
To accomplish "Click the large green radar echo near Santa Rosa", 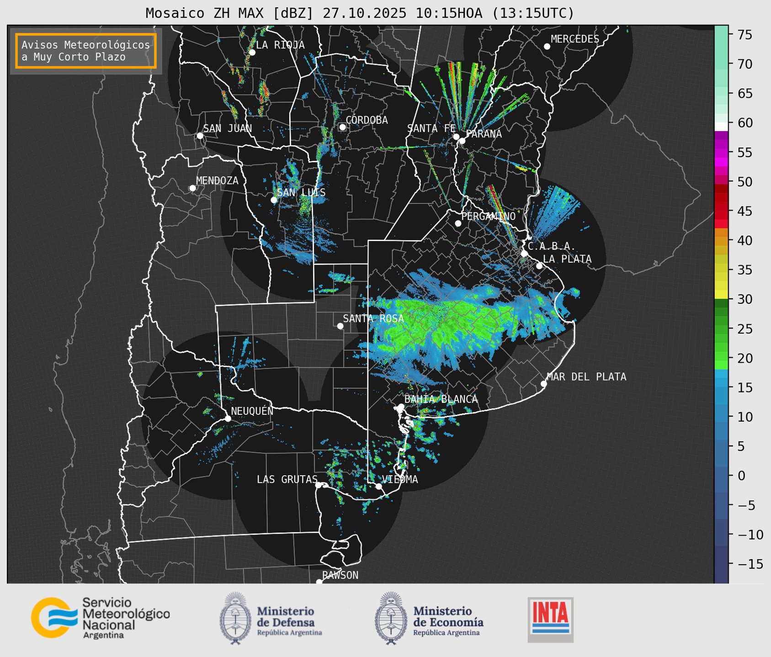I will click(446, 322).
